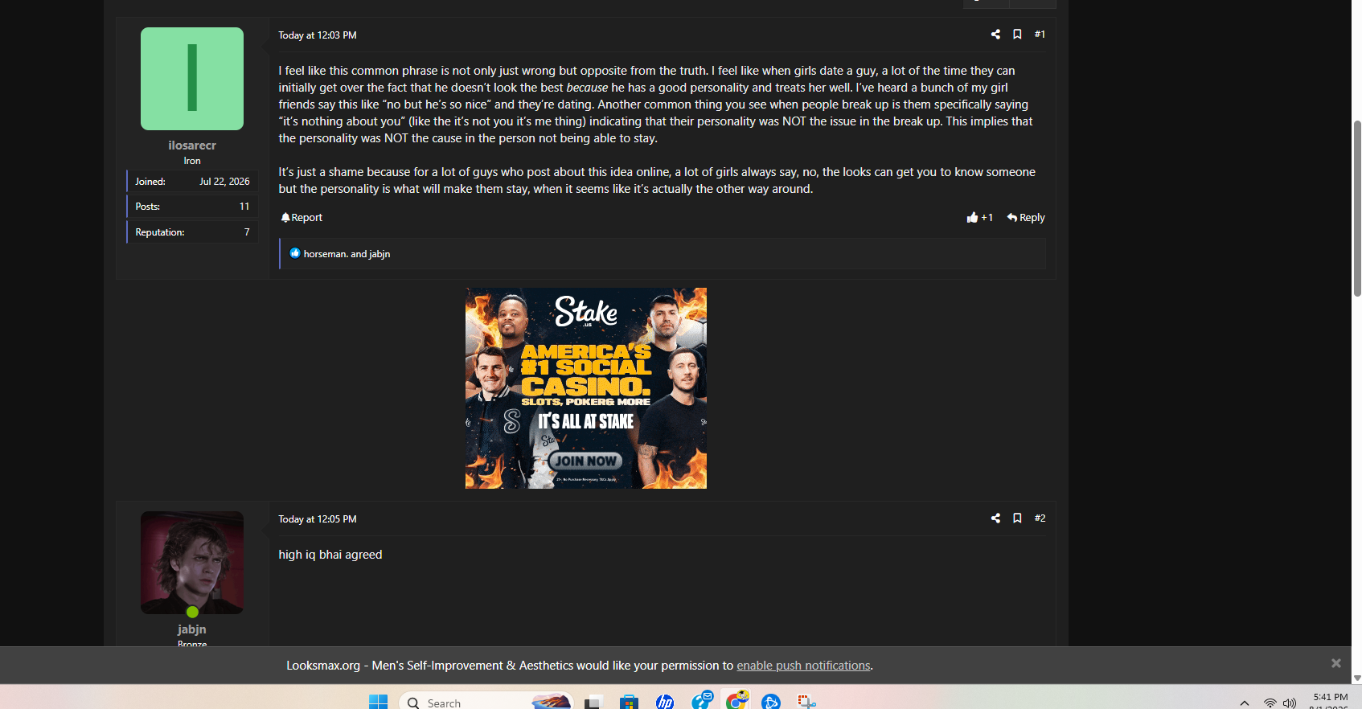Open Wi-Fi network settings in tray

[1270, 703]
